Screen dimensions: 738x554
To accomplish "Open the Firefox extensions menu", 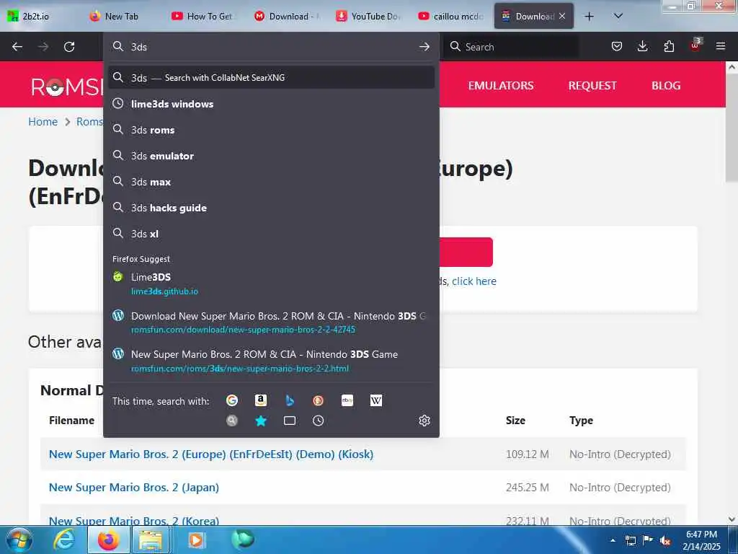I will tap(669, 46).
